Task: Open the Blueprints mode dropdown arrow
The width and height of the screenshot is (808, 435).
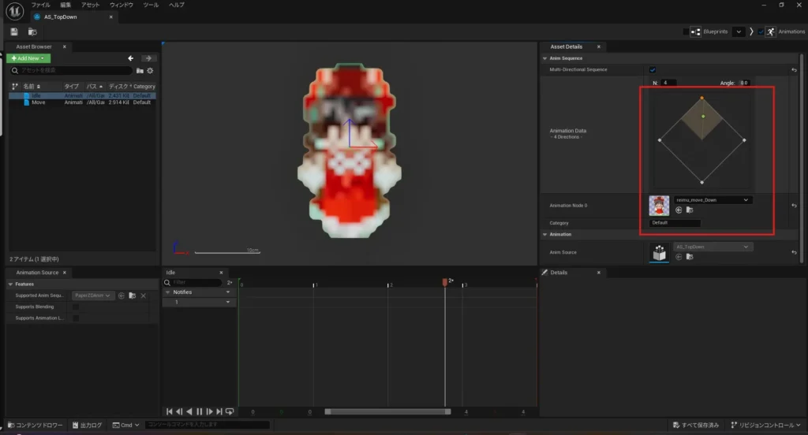Action: pos(739,32)
